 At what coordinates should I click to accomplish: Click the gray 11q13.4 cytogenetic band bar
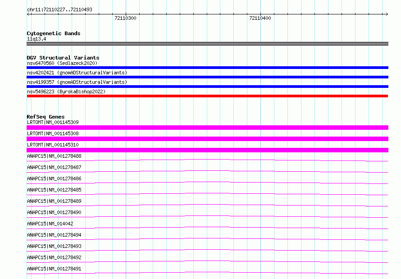(x=207, y=44)
